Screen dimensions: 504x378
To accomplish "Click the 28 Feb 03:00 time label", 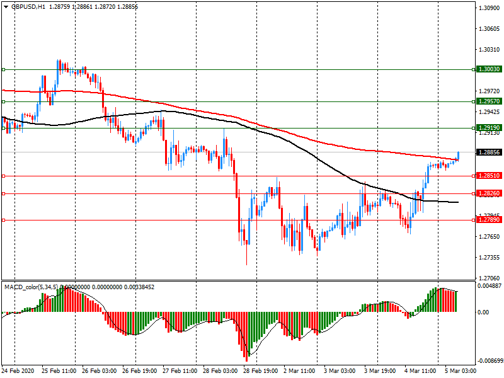I will pos(220,370).
